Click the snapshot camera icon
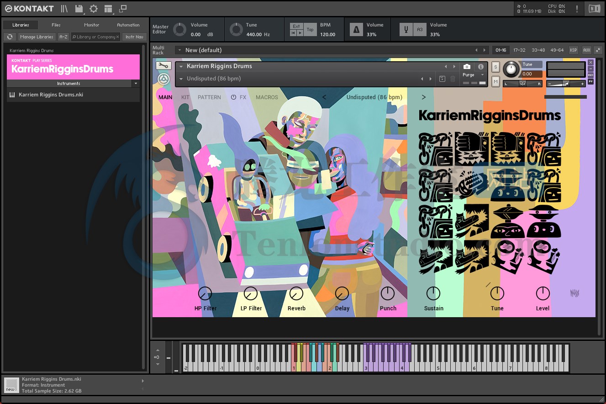This screenshot has height=404, width=606. 467,67
